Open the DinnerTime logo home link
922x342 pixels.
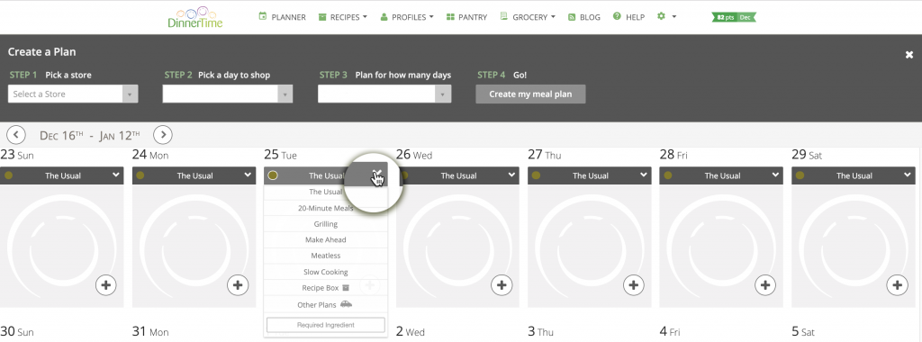point(195,18)
